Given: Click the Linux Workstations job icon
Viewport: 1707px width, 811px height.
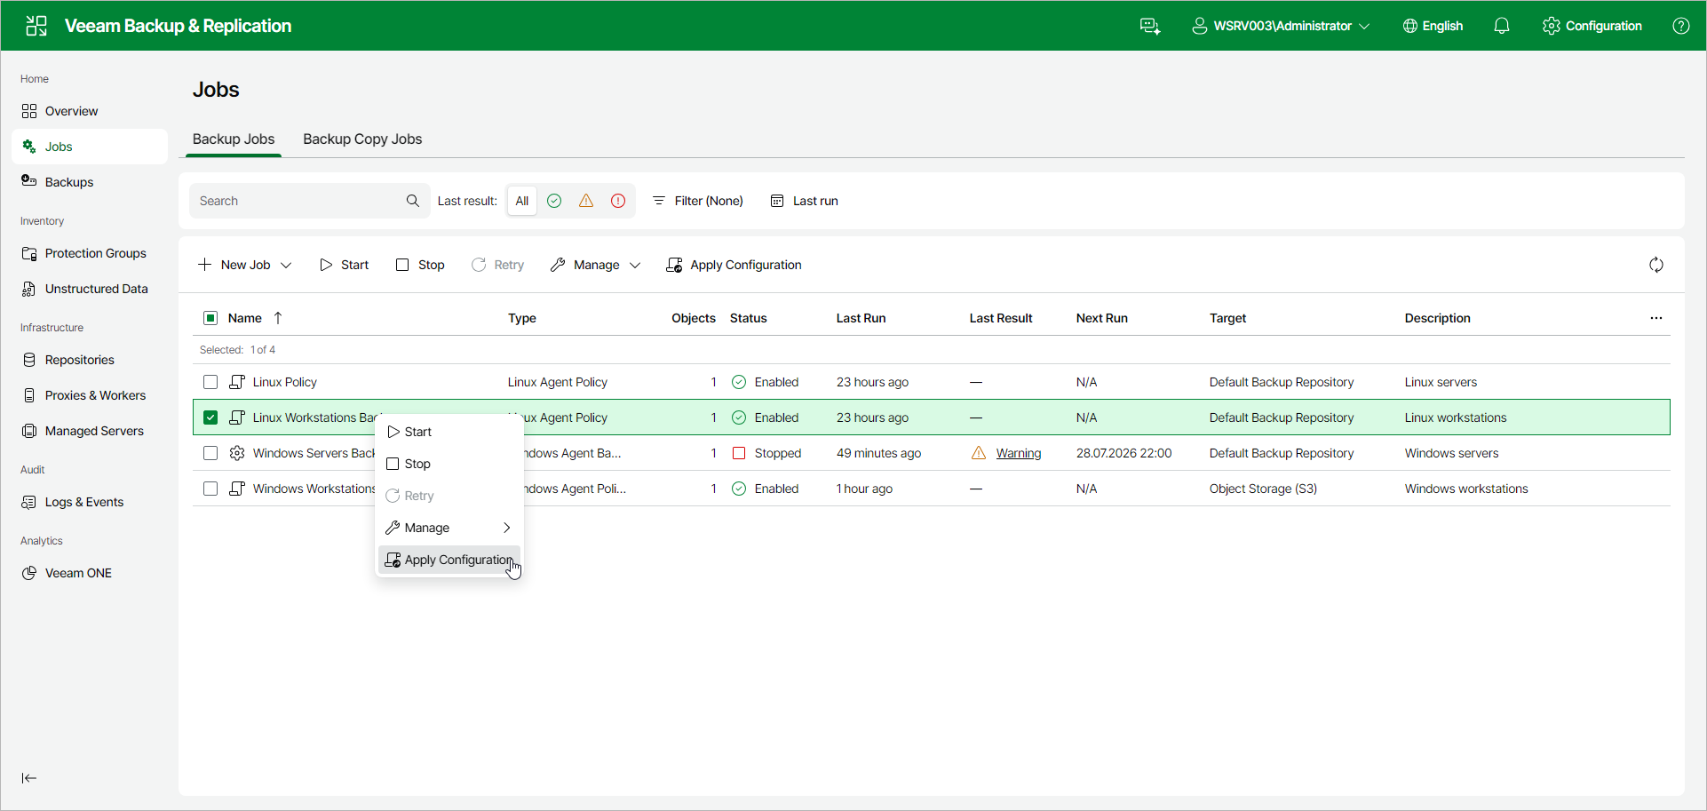Looking at the screenshot, I should coord(237,417).
